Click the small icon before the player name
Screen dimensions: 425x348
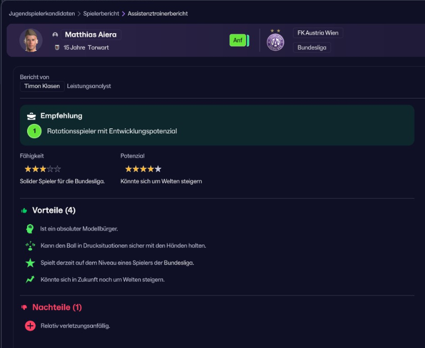(x=55, y=35)
